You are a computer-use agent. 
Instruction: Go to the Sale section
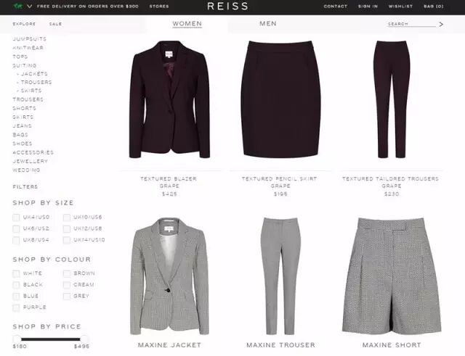click(55, 24)
